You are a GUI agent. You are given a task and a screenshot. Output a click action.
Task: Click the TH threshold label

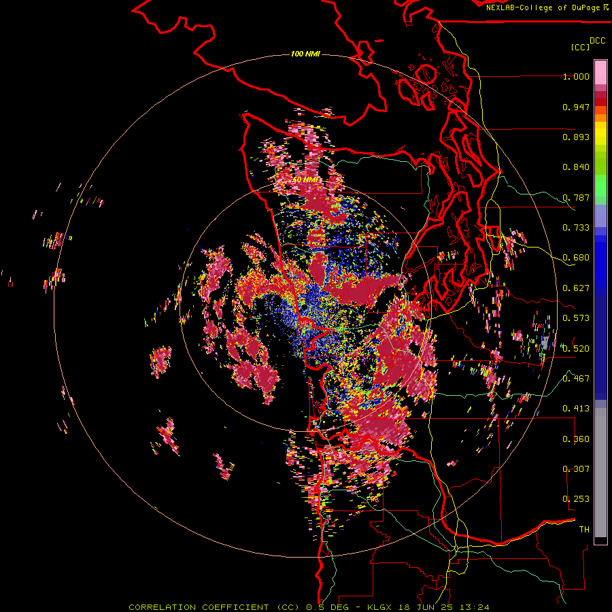(584, 529)
